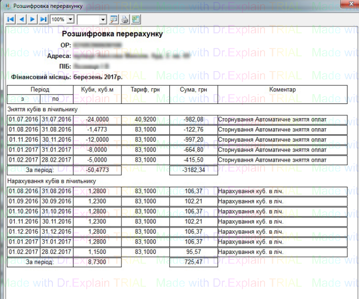
Task: Select the -982,08 sum cell
Action: pyautogui.click(x=193, y=120)
